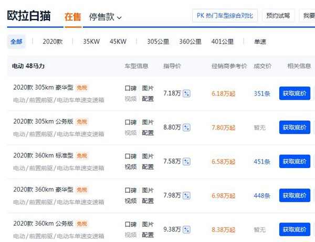This screenshot has width=315, height=242.
Task: Click the 欧拉白猫 title
Action: 29,16
